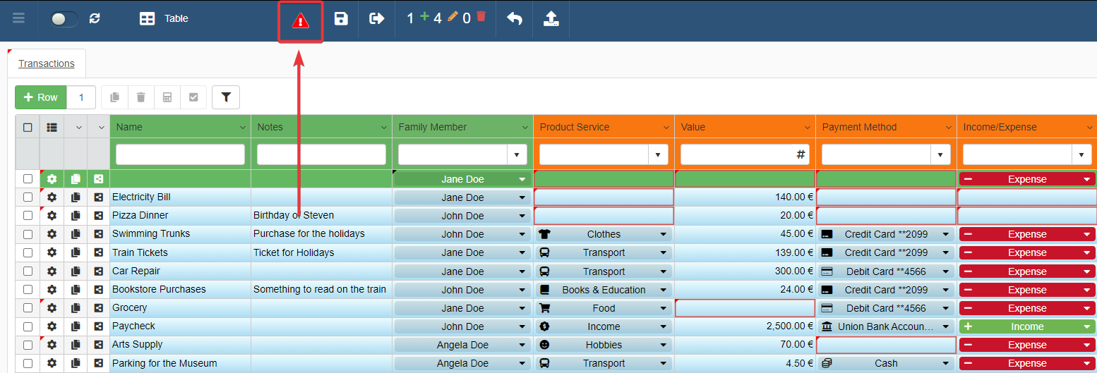Click share icon in Paycheck row
The height and width of the screenshot is (373, 1097).
pos(99,326)
